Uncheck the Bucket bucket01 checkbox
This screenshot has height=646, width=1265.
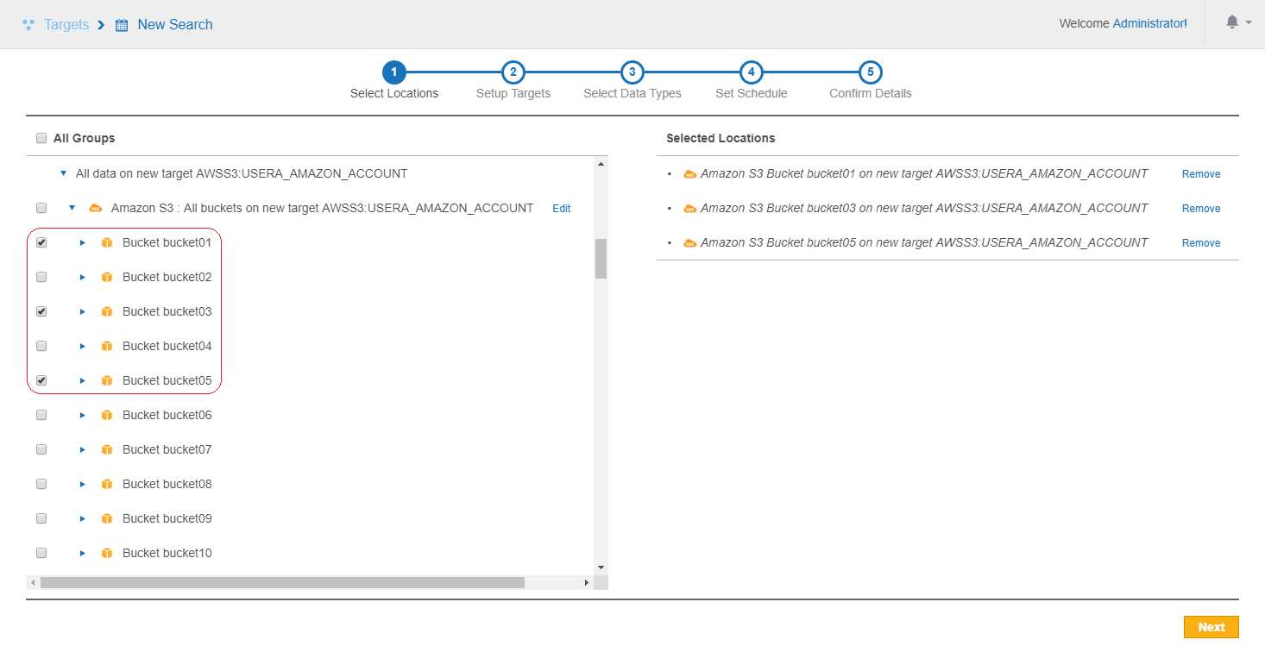(41, 243)
